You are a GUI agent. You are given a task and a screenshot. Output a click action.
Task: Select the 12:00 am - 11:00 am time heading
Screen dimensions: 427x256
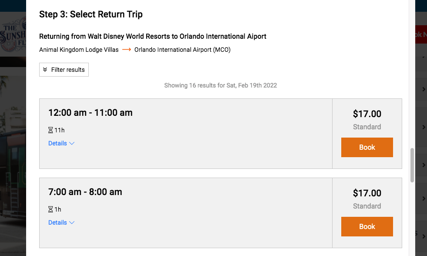click(x=90, y=112)
